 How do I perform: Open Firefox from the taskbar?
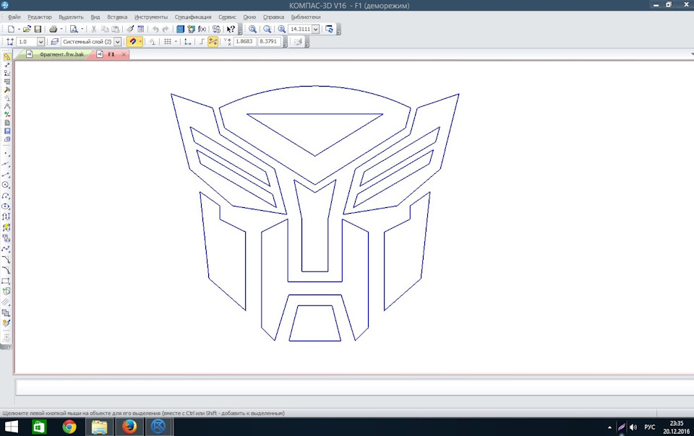point(129,427)
